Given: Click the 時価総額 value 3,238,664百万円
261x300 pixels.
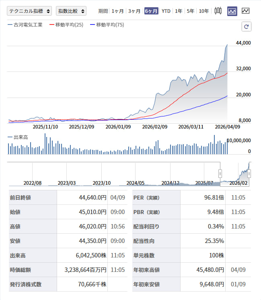Looking at the screenshot, I should [x=86, y=270].
